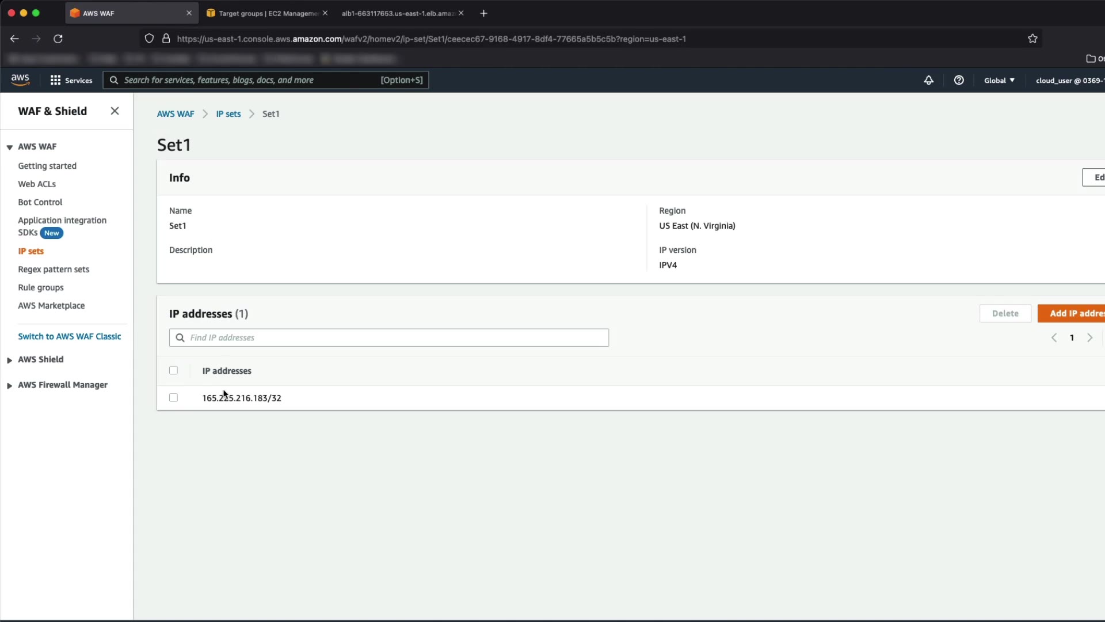
Task: Switch to Target groups EC2 tab
Action: pyautogui.click(x=264, y=13)
